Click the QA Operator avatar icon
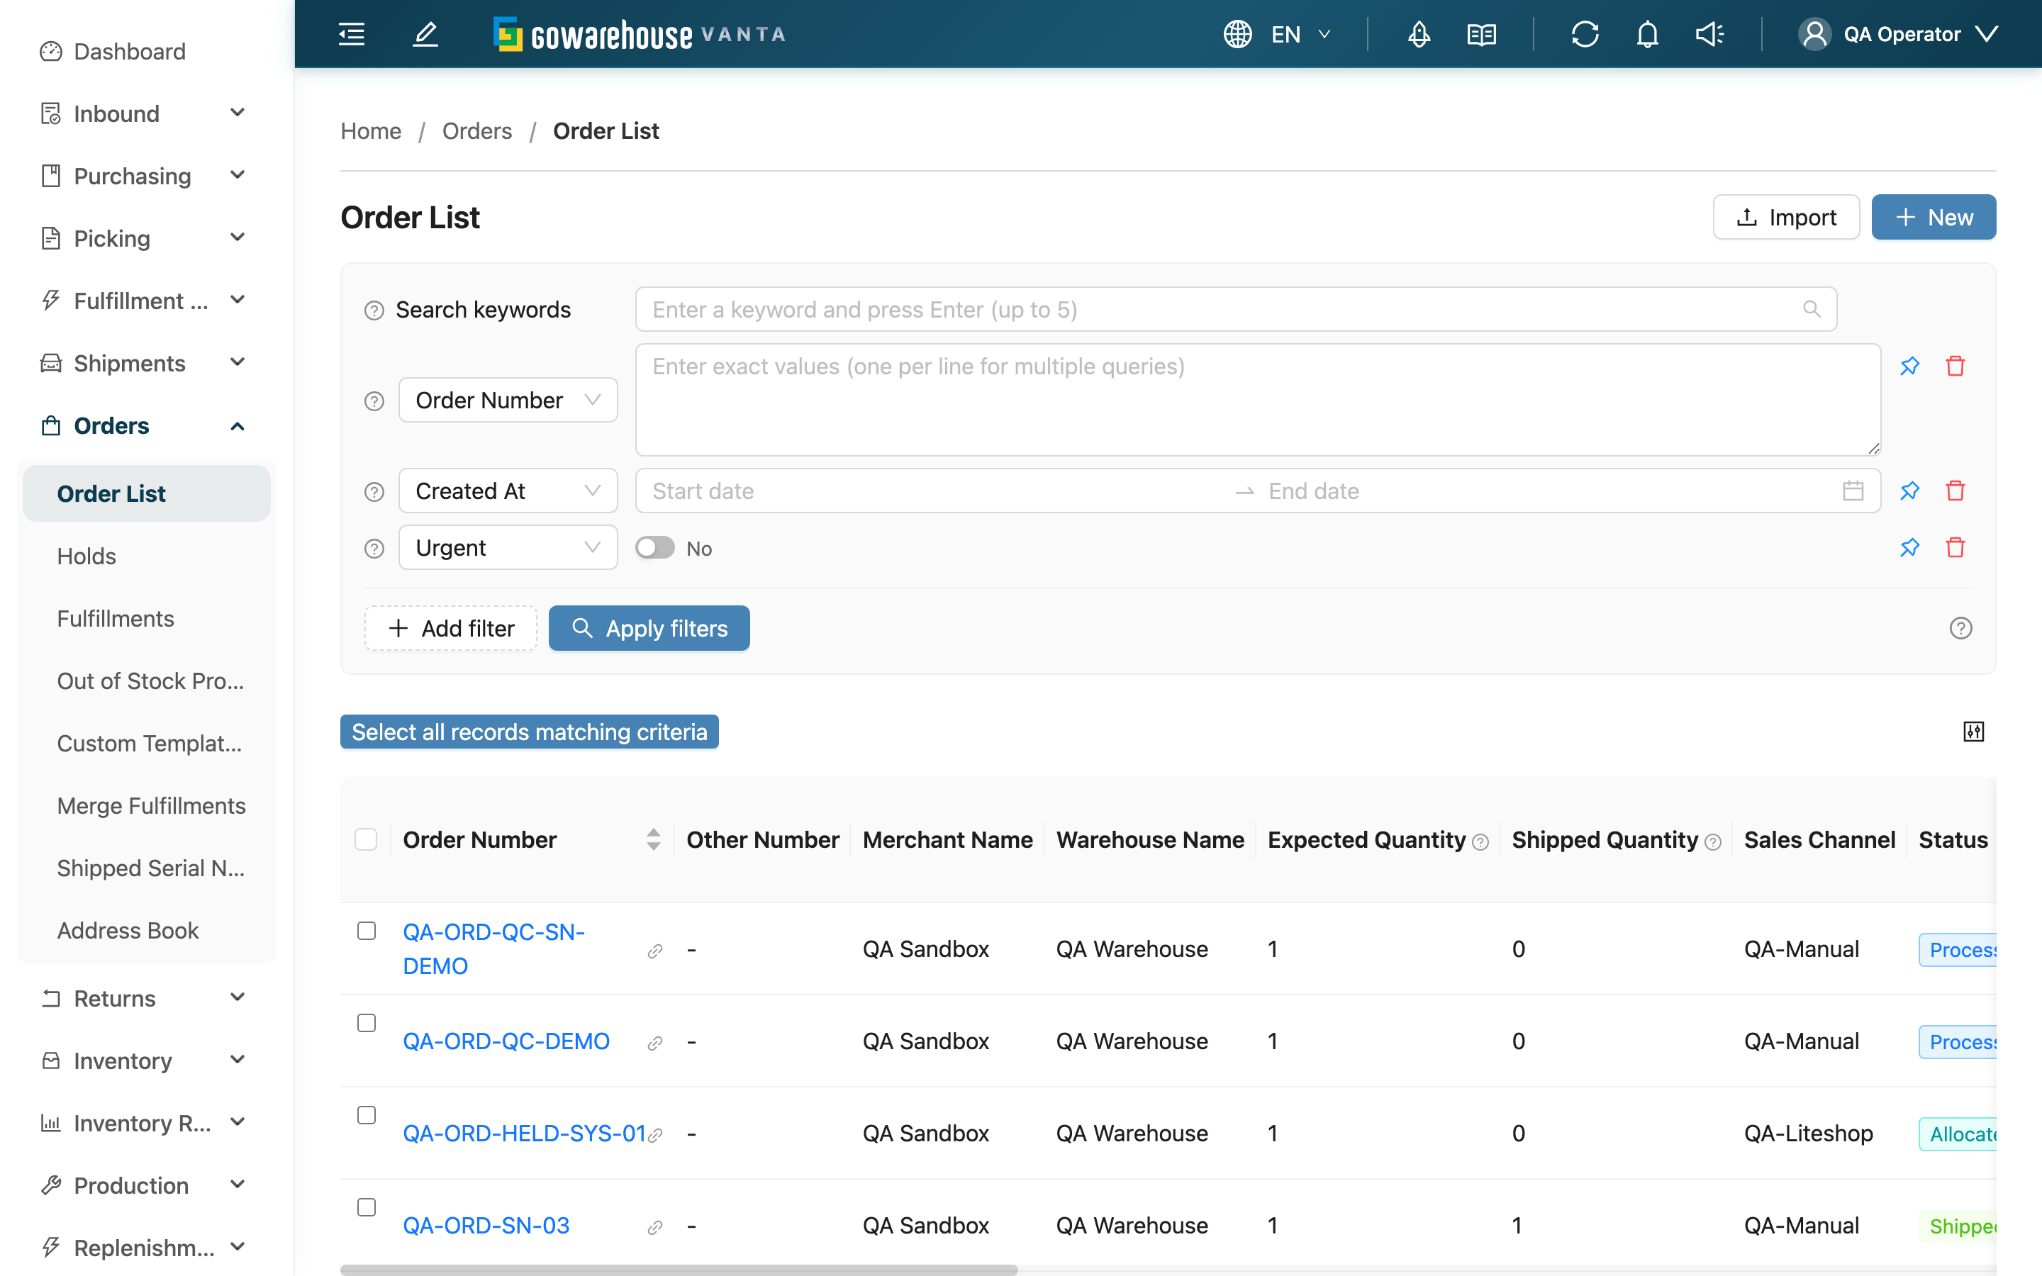The width and height of the screenshot is (2042, 1276). (x=1814, y=35)
